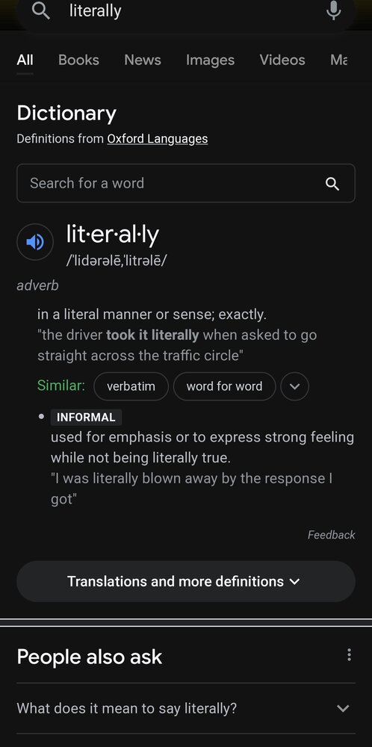The height and width of the screenshot is (747, 372).
Task: Switch to the Books tab
Action: tap(78, 60)
